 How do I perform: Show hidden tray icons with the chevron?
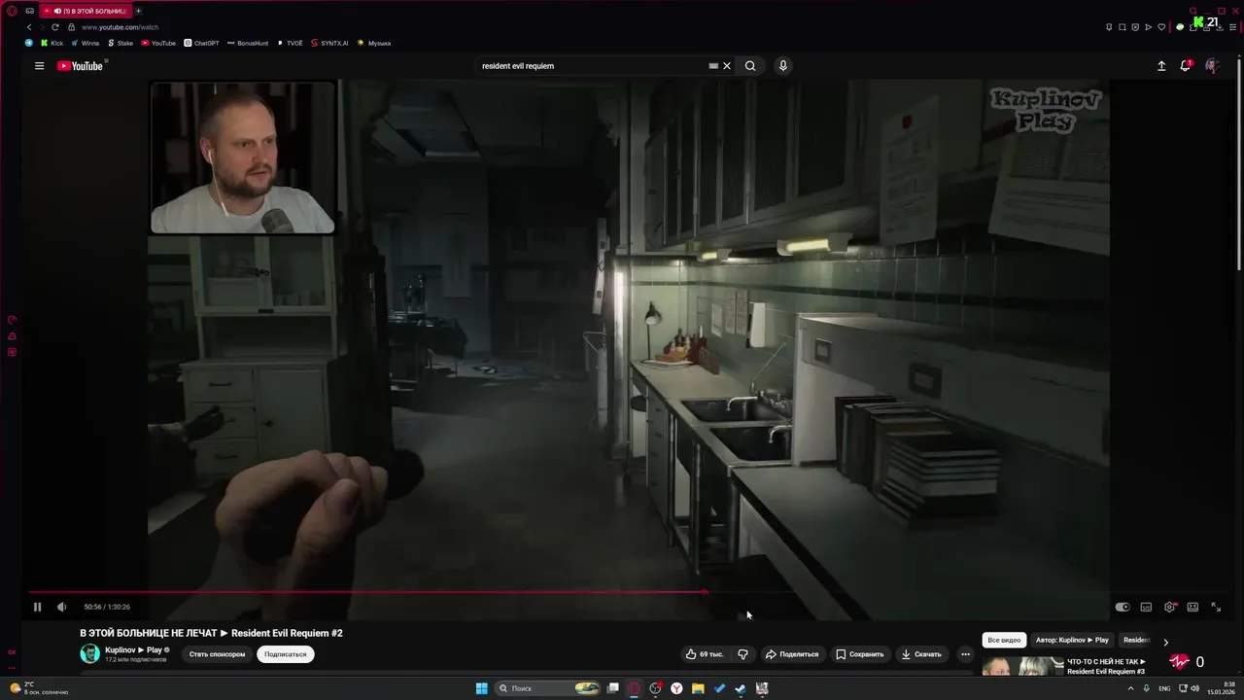(x=1129, y=688)
